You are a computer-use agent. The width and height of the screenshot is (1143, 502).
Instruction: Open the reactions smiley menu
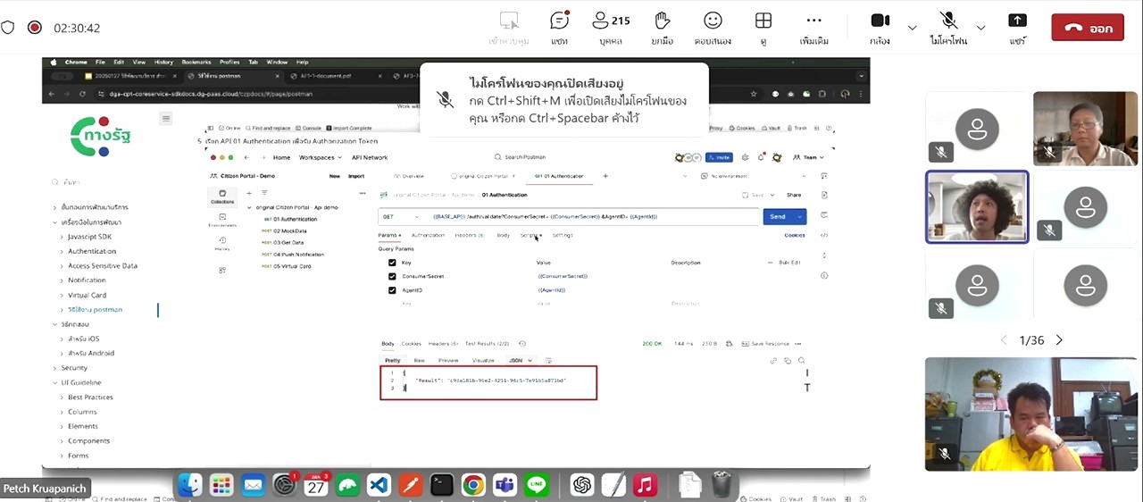click(713, 27)
